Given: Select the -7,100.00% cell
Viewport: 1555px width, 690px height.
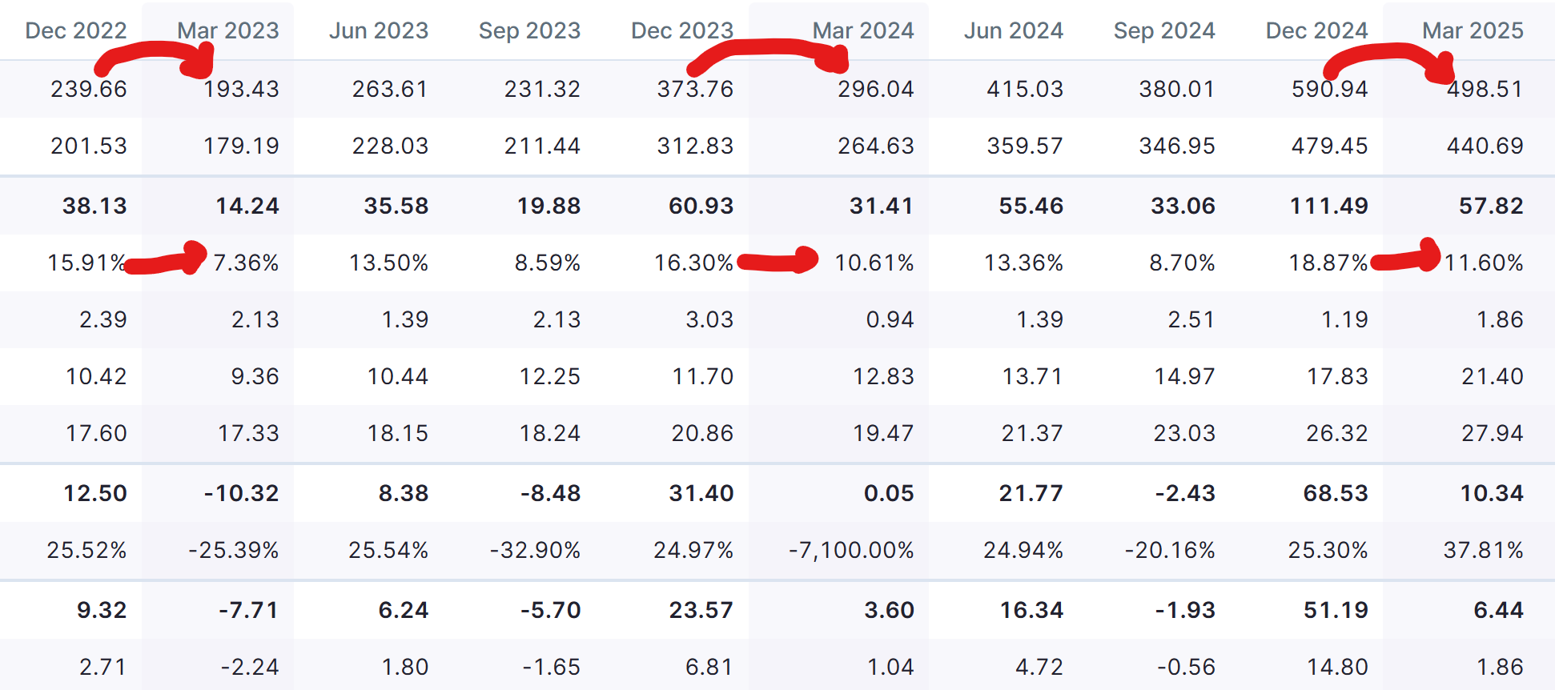Looking at the screenshot, I should [851, 551].
